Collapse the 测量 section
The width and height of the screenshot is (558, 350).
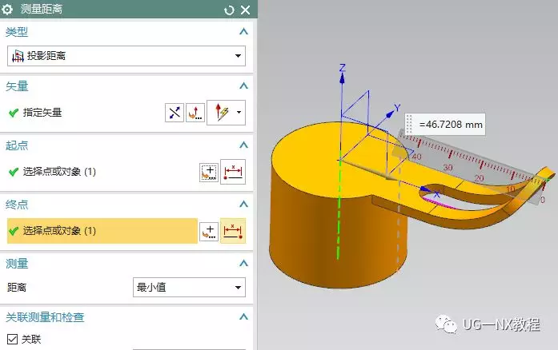(x=243, y=263)
